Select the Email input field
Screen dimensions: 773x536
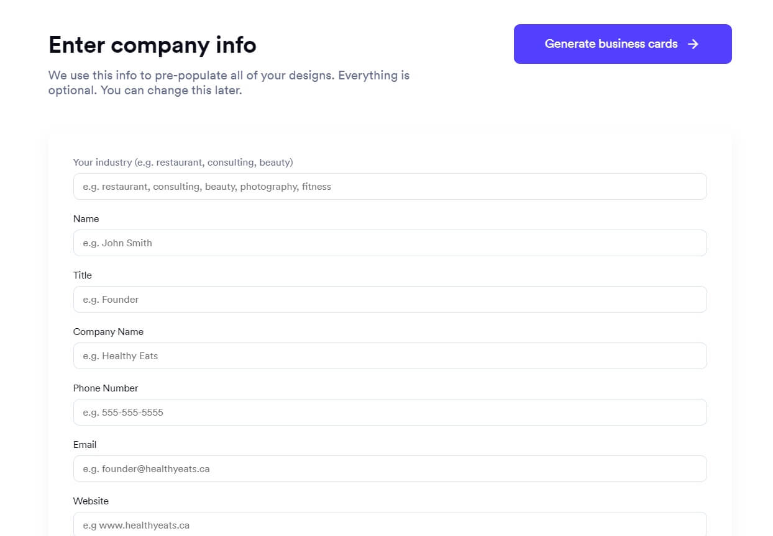(x=390, y=468)
